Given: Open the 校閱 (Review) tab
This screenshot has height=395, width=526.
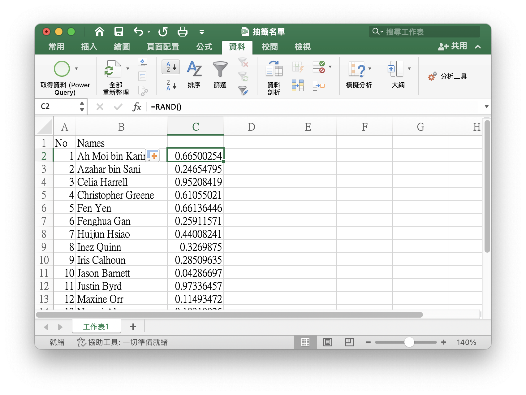Looking at the screenshot, I should [270, 47].
